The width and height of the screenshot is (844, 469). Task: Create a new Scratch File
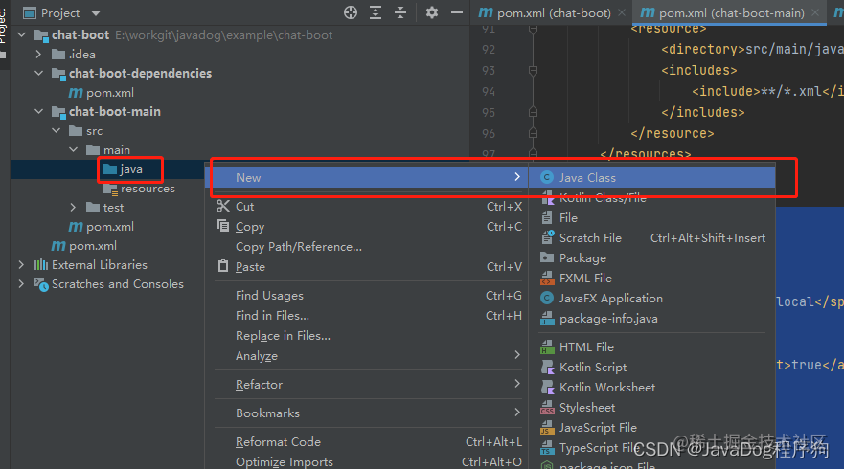point(651,237)
